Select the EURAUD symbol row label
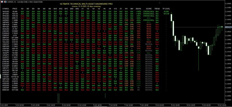Viewport: 232px width, 107px height. [x=6, y=33]
